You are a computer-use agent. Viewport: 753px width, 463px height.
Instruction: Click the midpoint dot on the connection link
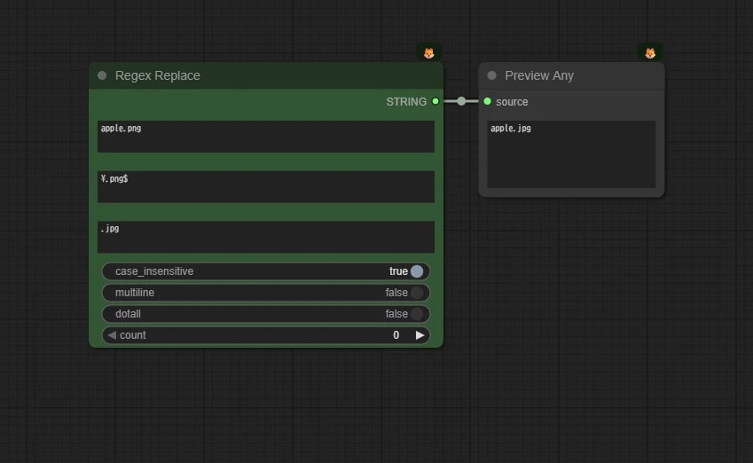pos(461,101)
